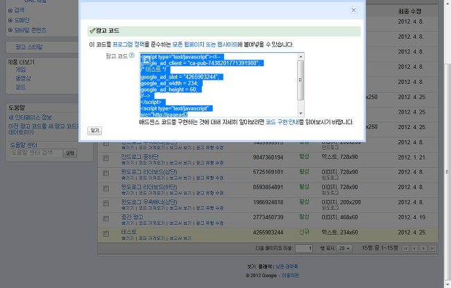Go to the last page of the table
451x288 pixels.
pyautogui.click(x=432, y=248)
